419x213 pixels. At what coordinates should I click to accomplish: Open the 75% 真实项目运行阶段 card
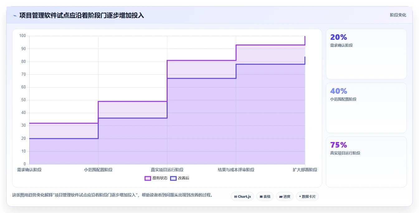[x=366, y=162]
